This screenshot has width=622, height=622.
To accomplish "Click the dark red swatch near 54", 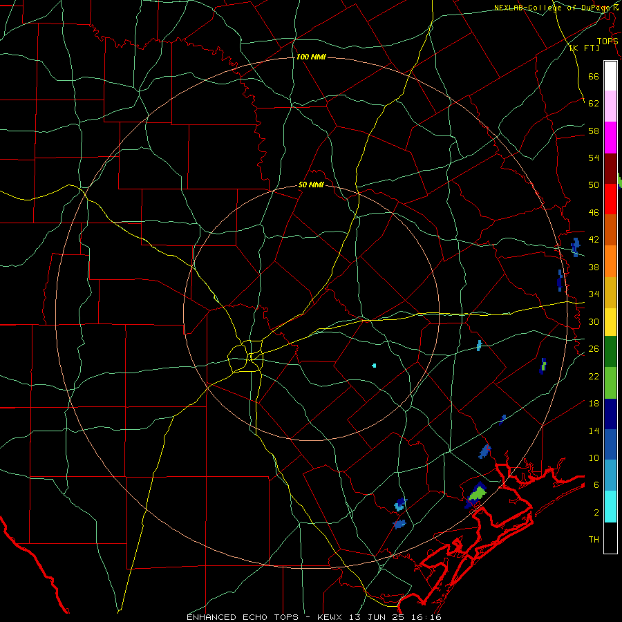I will pyautogui.click(x=610, y=169).
